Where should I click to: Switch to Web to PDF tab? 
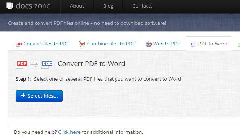click(x=163, y=44)
